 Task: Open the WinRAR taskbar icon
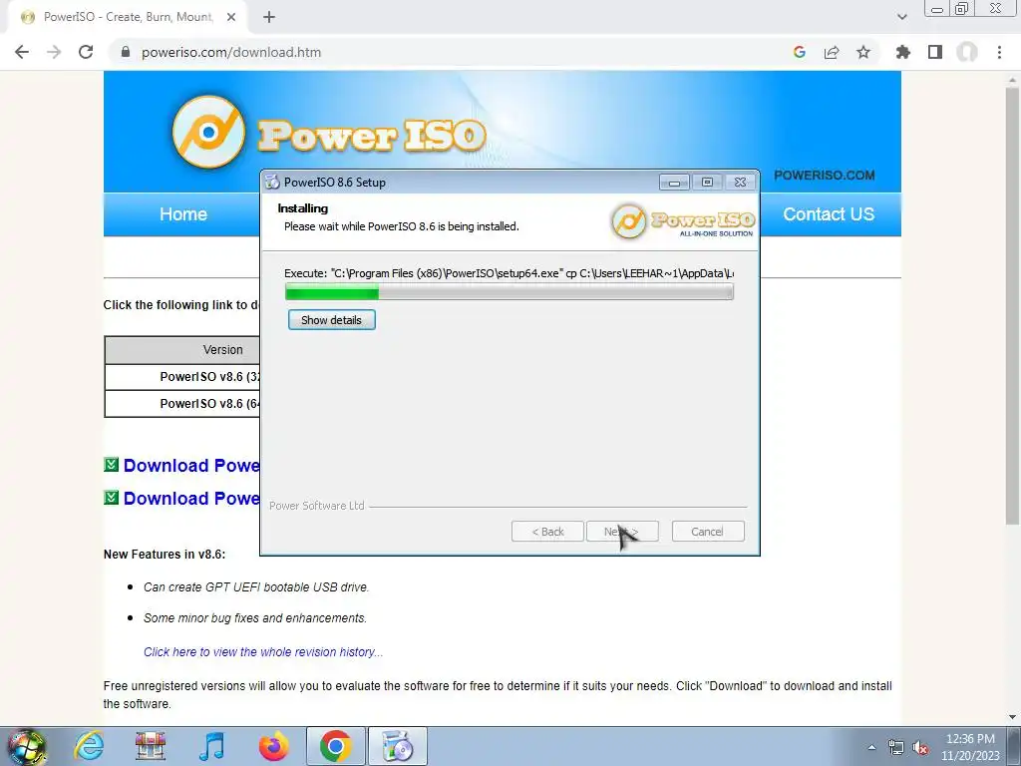click(151, 746)
